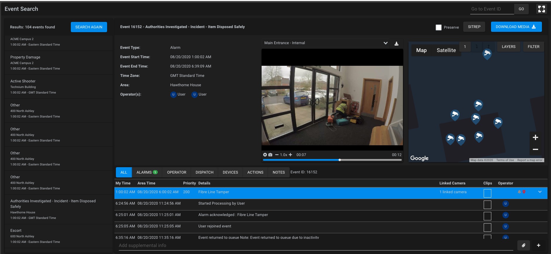Open the map Terms of Use link

click(x=505, y=160)
